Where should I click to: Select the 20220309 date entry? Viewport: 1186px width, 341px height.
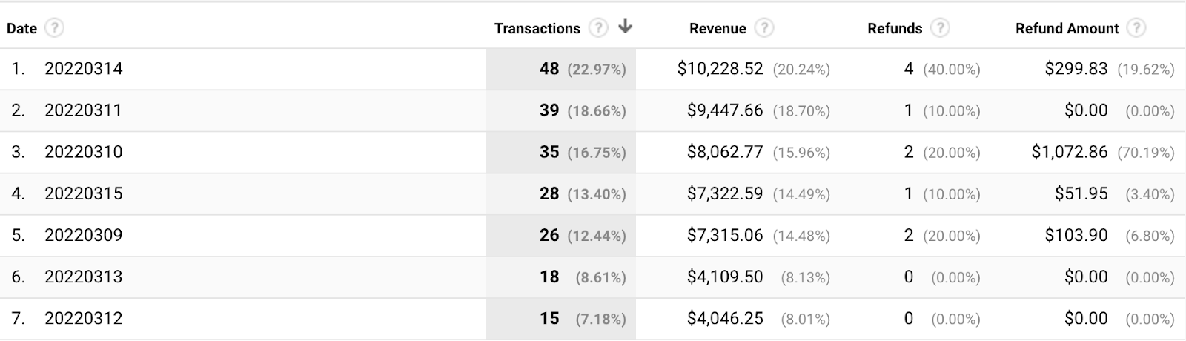[83, 235]
